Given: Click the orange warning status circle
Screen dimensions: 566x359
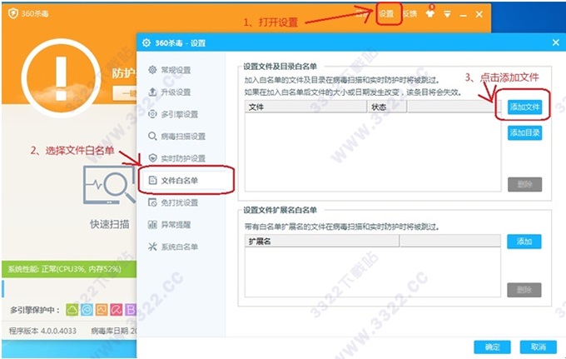Looking at the screenshot, I should (61, 78).
